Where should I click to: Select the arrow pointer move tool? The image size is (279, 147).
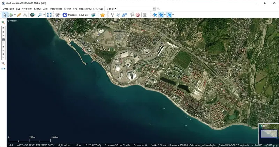[5, 15]
